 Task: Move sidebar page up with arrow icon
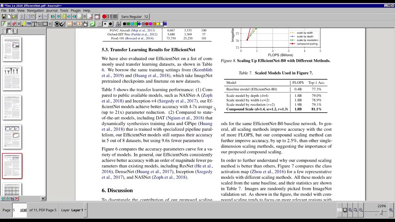point(3,199)
